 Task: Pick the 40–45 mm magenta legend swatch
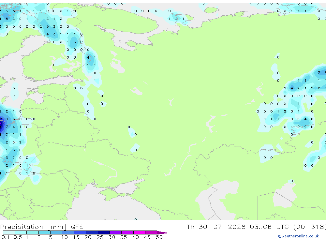(x=139, y=232)
